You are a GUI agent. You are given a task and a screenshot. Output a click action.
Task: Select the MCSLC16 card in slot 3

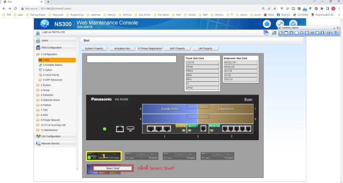pos(214,126)
